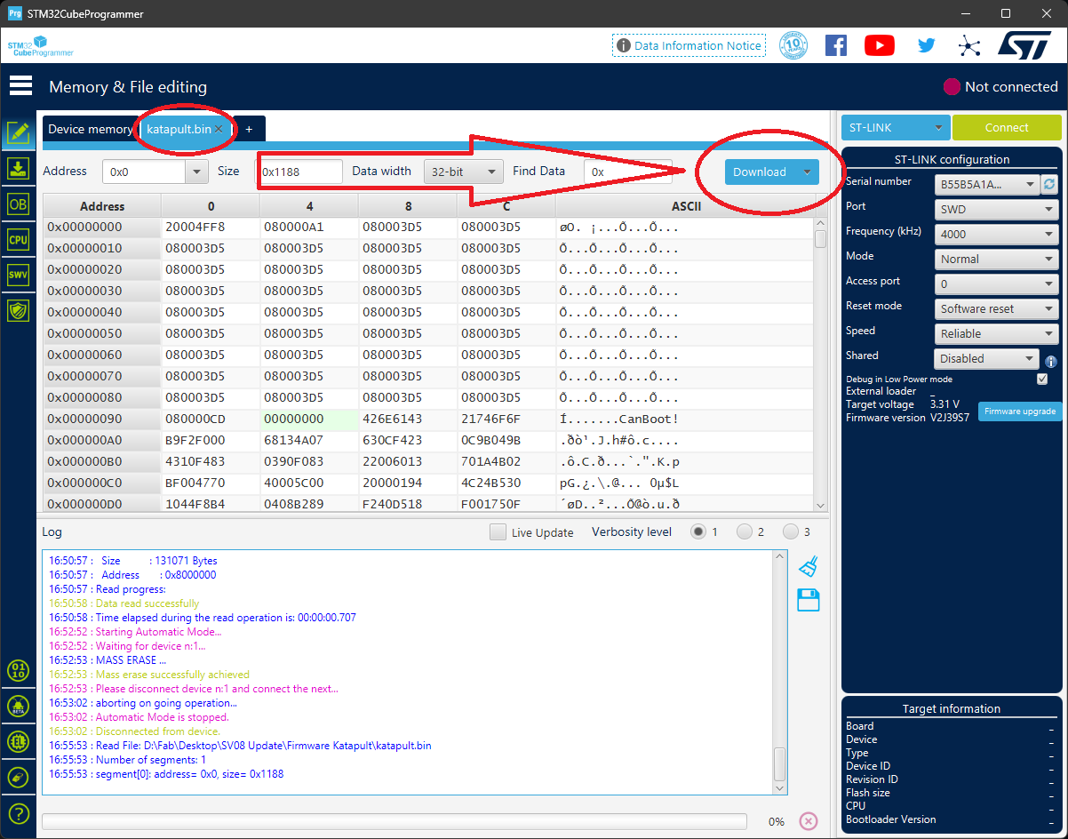Select highlighted 00000000 cell at 0x00000090
The height and width of the screenshot is (839, 1068).
coord(309,419)
